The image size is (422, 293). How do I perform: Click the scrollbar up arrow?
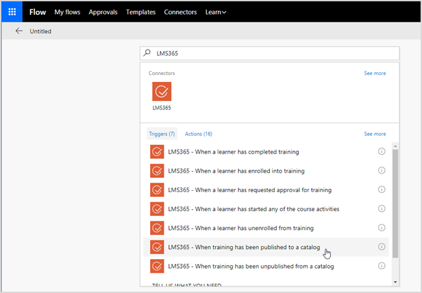[395, 146]
